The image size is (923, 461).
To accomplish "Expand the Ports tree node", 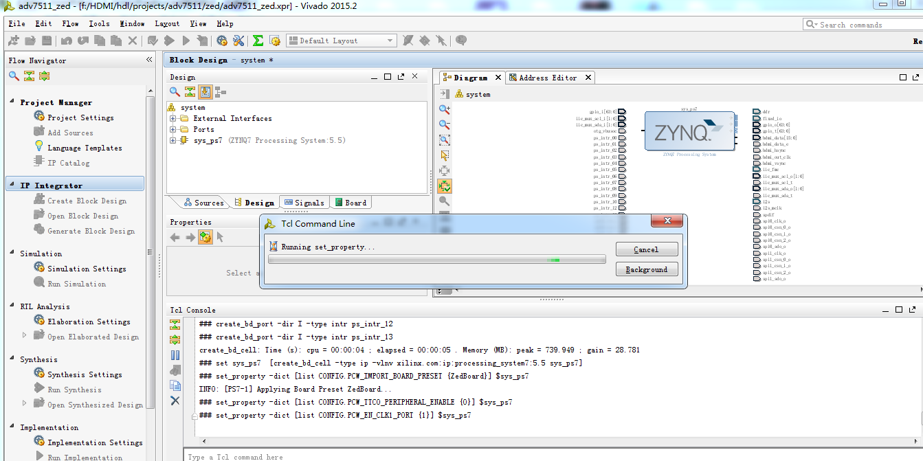I will tap(173, 129).
